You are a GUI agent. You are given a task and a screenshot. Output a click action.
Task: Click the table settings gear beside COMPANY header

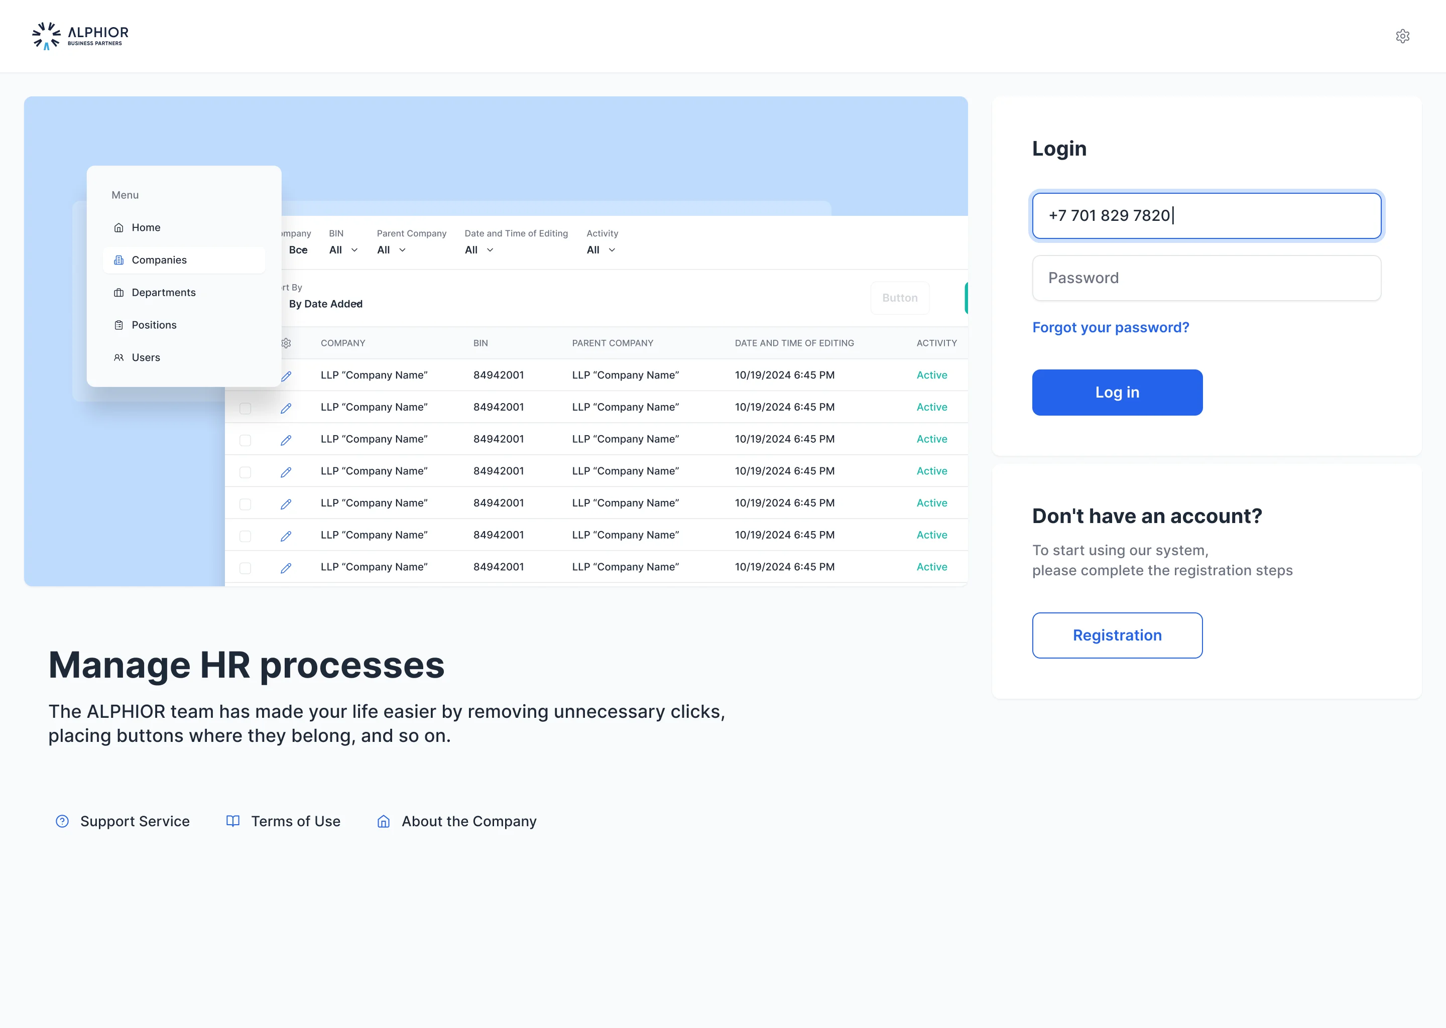[x=286, y=343]
